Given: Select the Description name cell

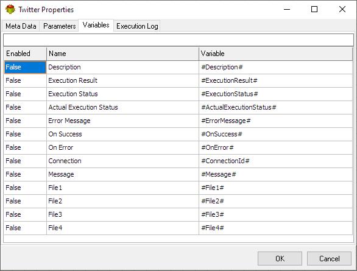Looking at the screenshot, I should point(122,68).
